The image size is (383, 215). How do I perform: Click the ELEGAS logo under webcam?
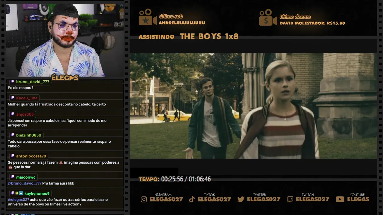pos(65,78)
